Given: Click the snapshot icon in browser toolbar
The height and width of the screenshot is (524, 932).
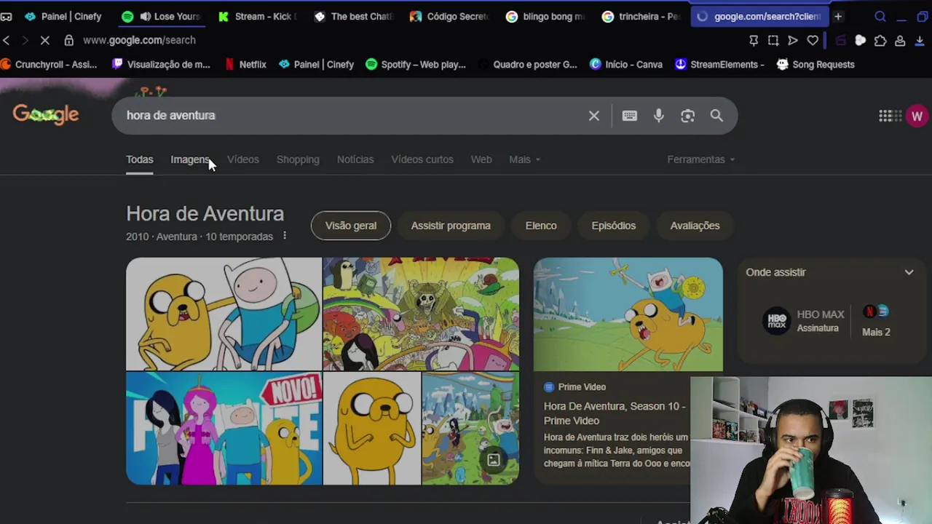Looking at the screenshot, I should [773, 41].
